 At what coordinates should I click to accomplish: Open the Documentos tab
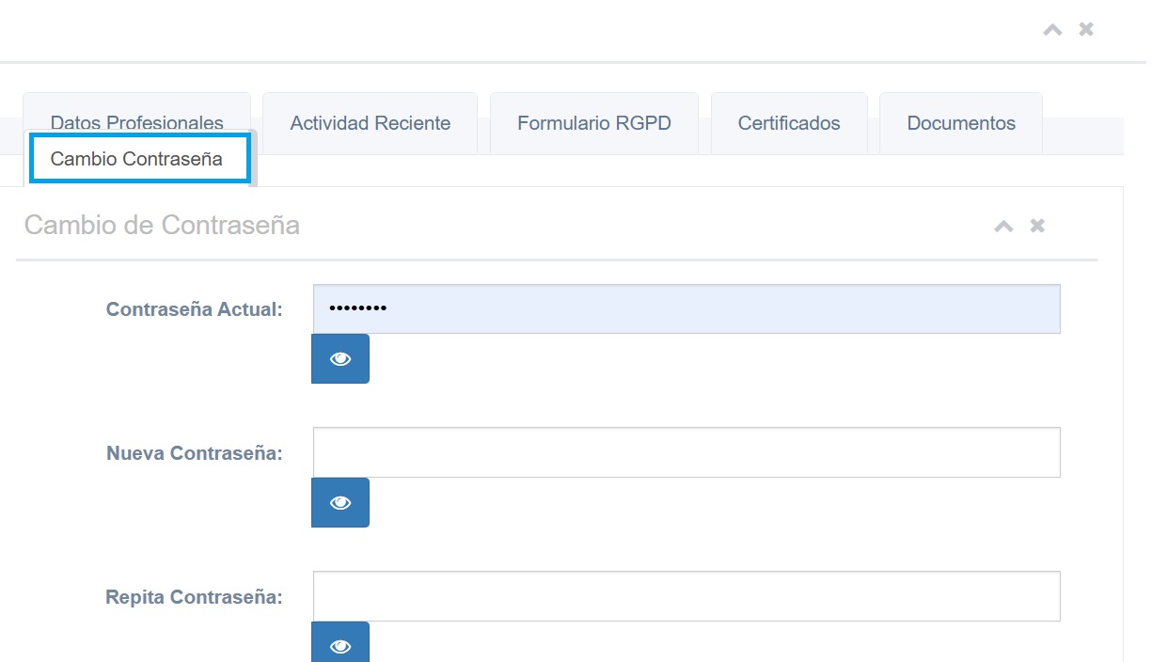[x=960, y=123]
